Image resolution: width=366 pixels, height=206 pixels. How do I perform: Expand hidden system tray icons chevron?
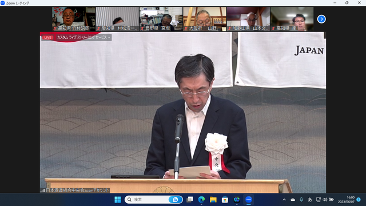pos(284,200)
